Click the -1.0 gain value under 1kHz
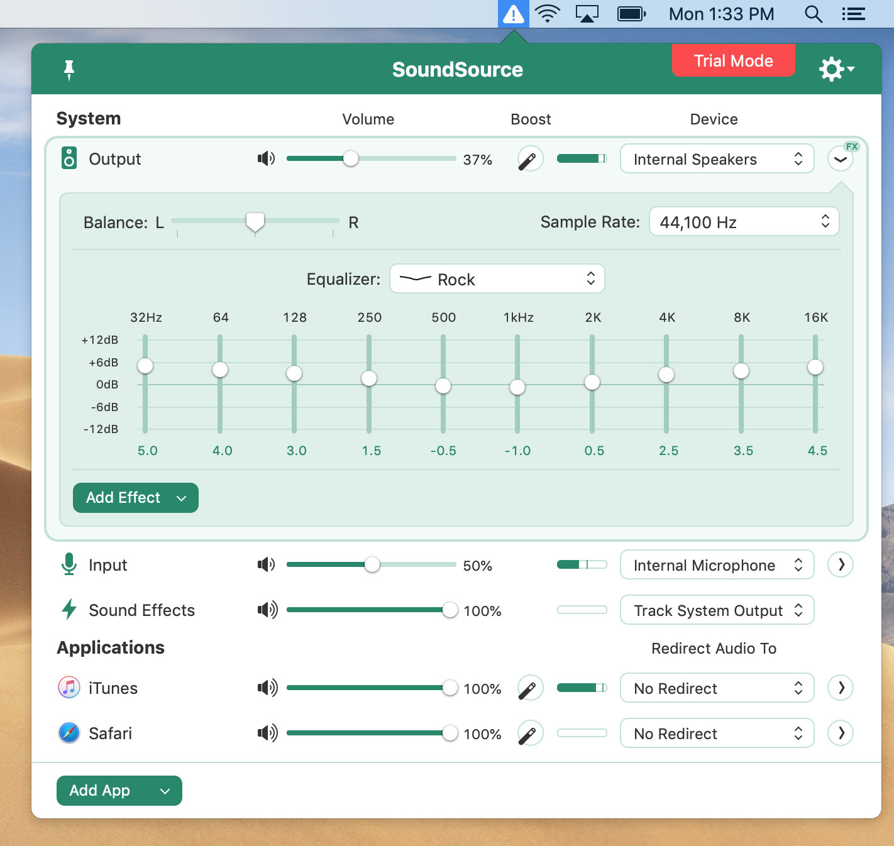Viewport: 894px width, 846px height. [x=517, y=451]
